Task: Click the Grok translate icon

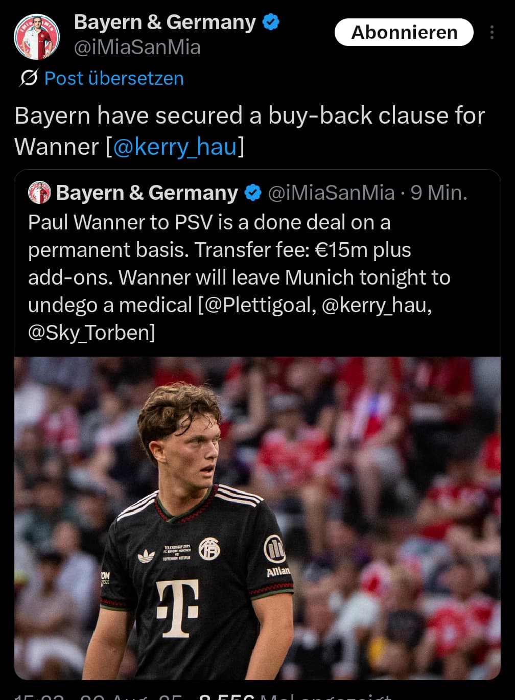Action: pyautogui.click(x=28, y=78)
